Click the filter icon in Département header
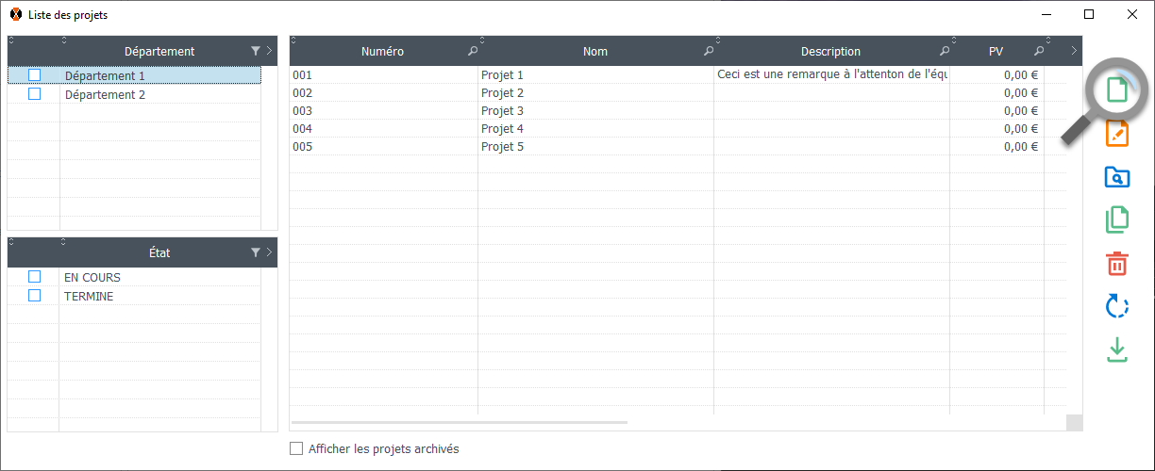This screenshot has height=471, width=1155. (x=256, y=51)
